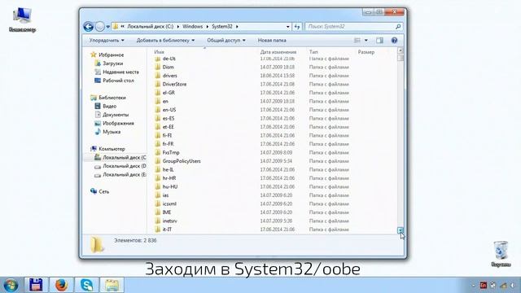This screenshot has width=521, height=293.
Task: Click the forward navigation arrow
Action: tap(99, 27)
